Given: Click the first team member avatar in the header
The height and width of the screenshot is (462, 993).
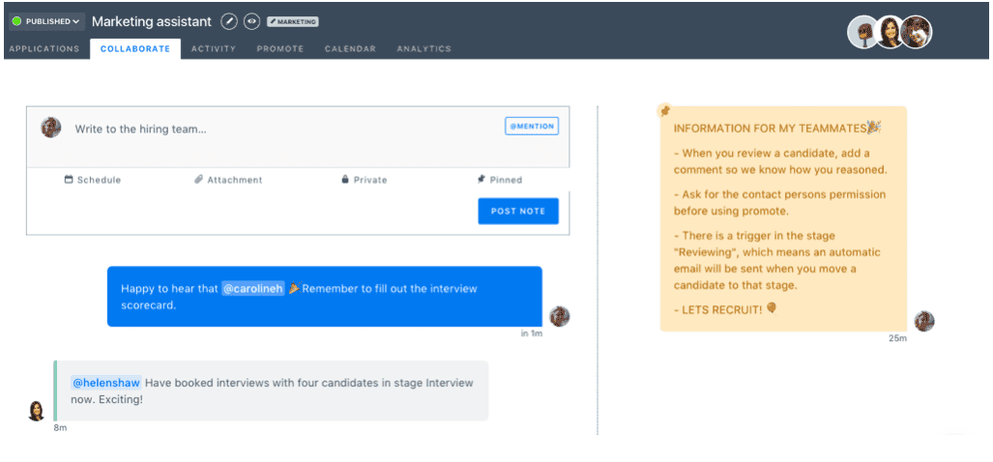Looking at the screenshot, I should 862,32.
